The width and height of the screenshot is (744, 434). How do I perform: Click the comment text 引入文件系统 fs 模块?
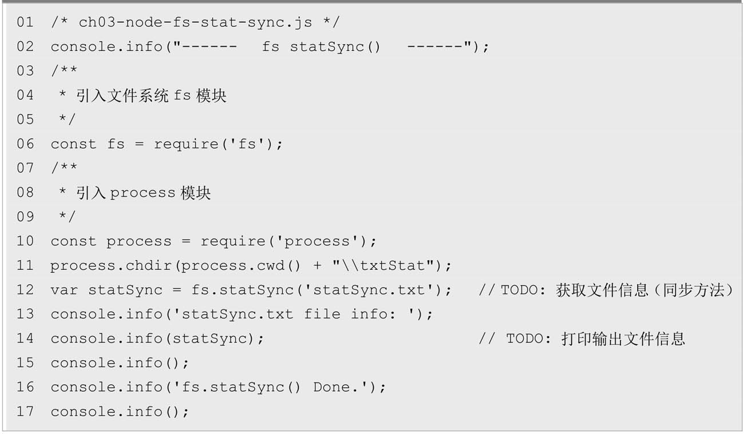click(x=151, y=95)
